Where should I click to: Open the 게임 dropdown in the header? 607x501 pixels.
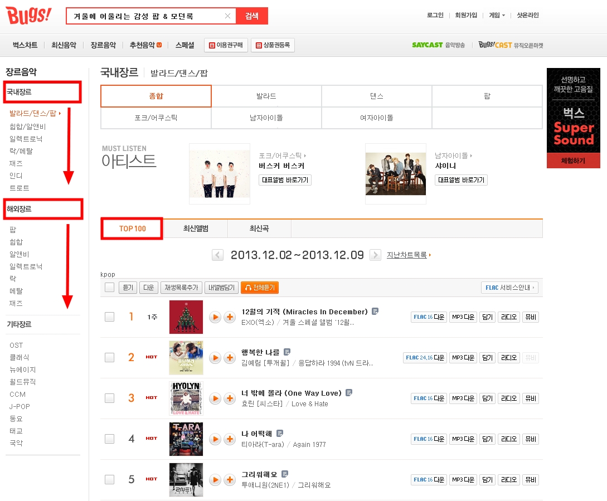(497, 15)
